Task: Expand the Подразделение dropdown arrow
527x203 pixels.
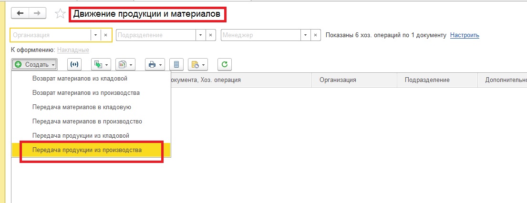Action: (x=200, y=35)
